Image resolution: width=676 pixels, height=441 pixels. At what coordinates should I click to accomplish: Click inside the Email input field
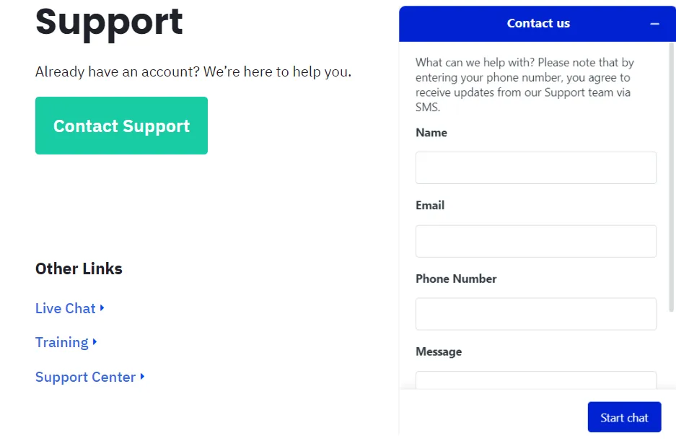[x=535, y=241]
